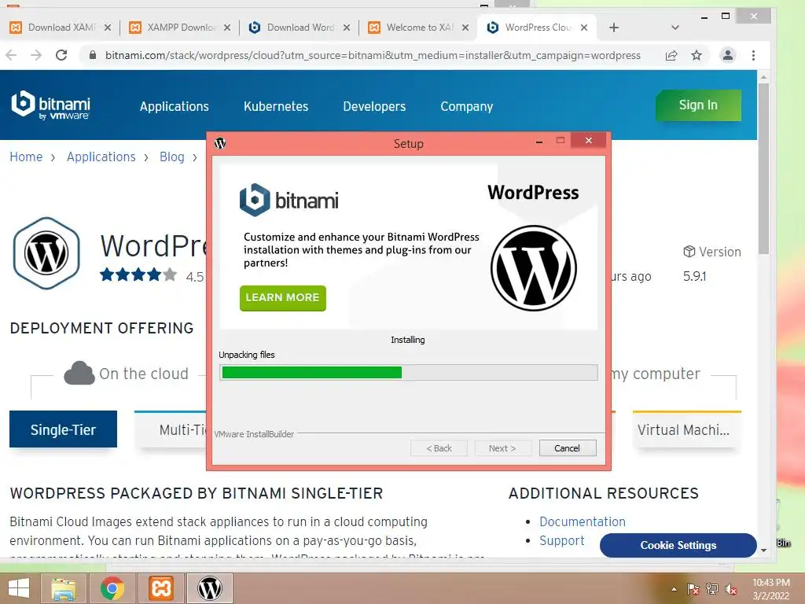Close the XAMPP Download tab

(227, 28)
